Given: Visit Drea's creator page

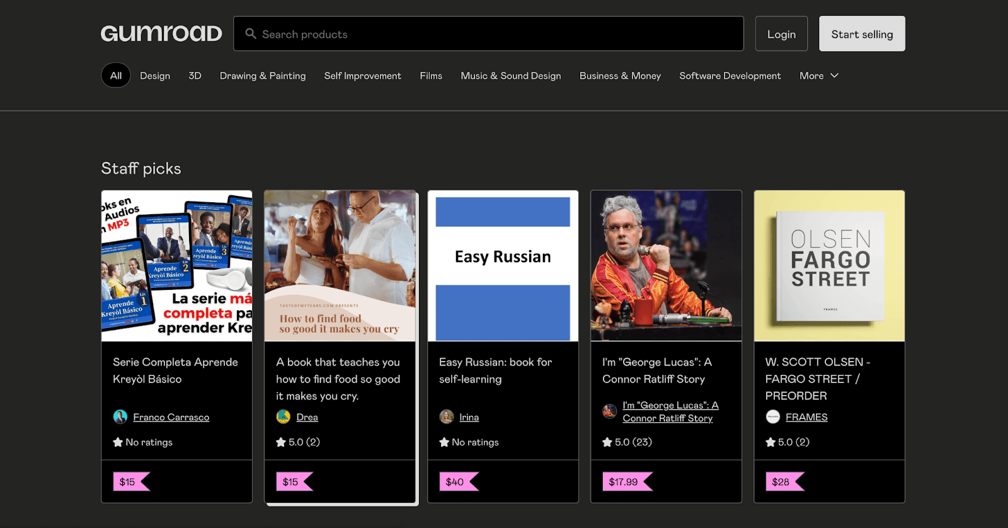Looking at the screenshot, I should (x=307, y=417).
